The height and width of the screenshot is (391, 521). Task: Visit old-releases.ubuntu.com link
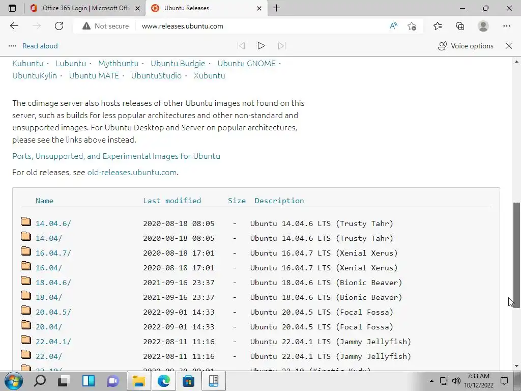132,172
